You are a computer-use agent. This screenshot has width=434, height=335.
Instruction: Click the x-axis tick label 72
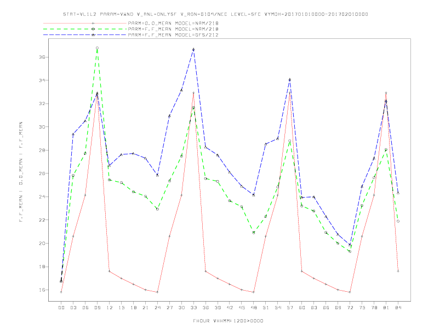coord(350,308)
